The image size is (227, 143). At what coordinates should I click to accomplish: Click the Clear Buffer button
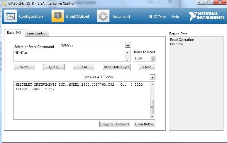click(144, 124)
